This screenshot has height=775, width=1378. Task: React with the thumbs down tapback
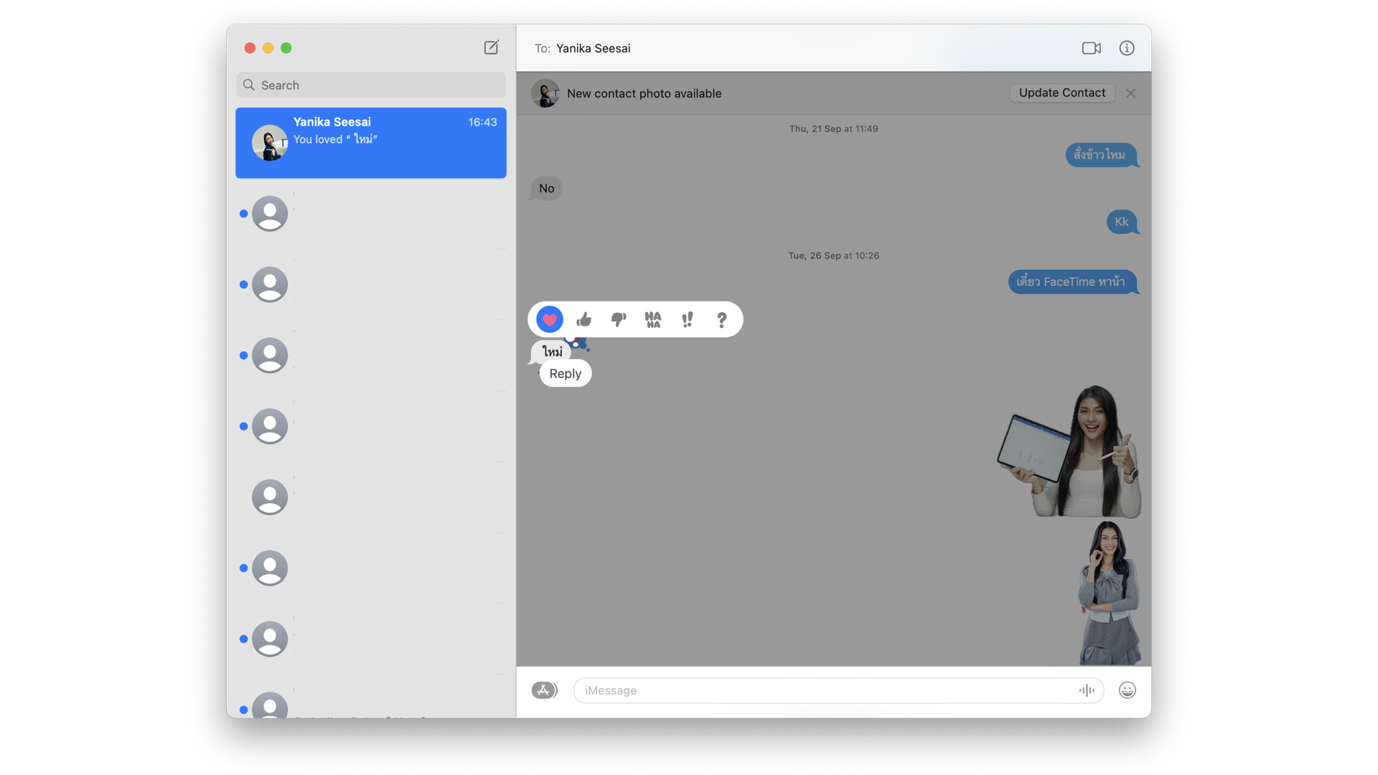click(x=618, y=319)
